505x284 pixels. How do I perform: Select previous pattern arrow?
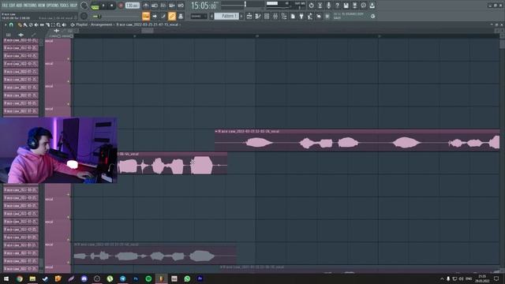pos(211,16)
